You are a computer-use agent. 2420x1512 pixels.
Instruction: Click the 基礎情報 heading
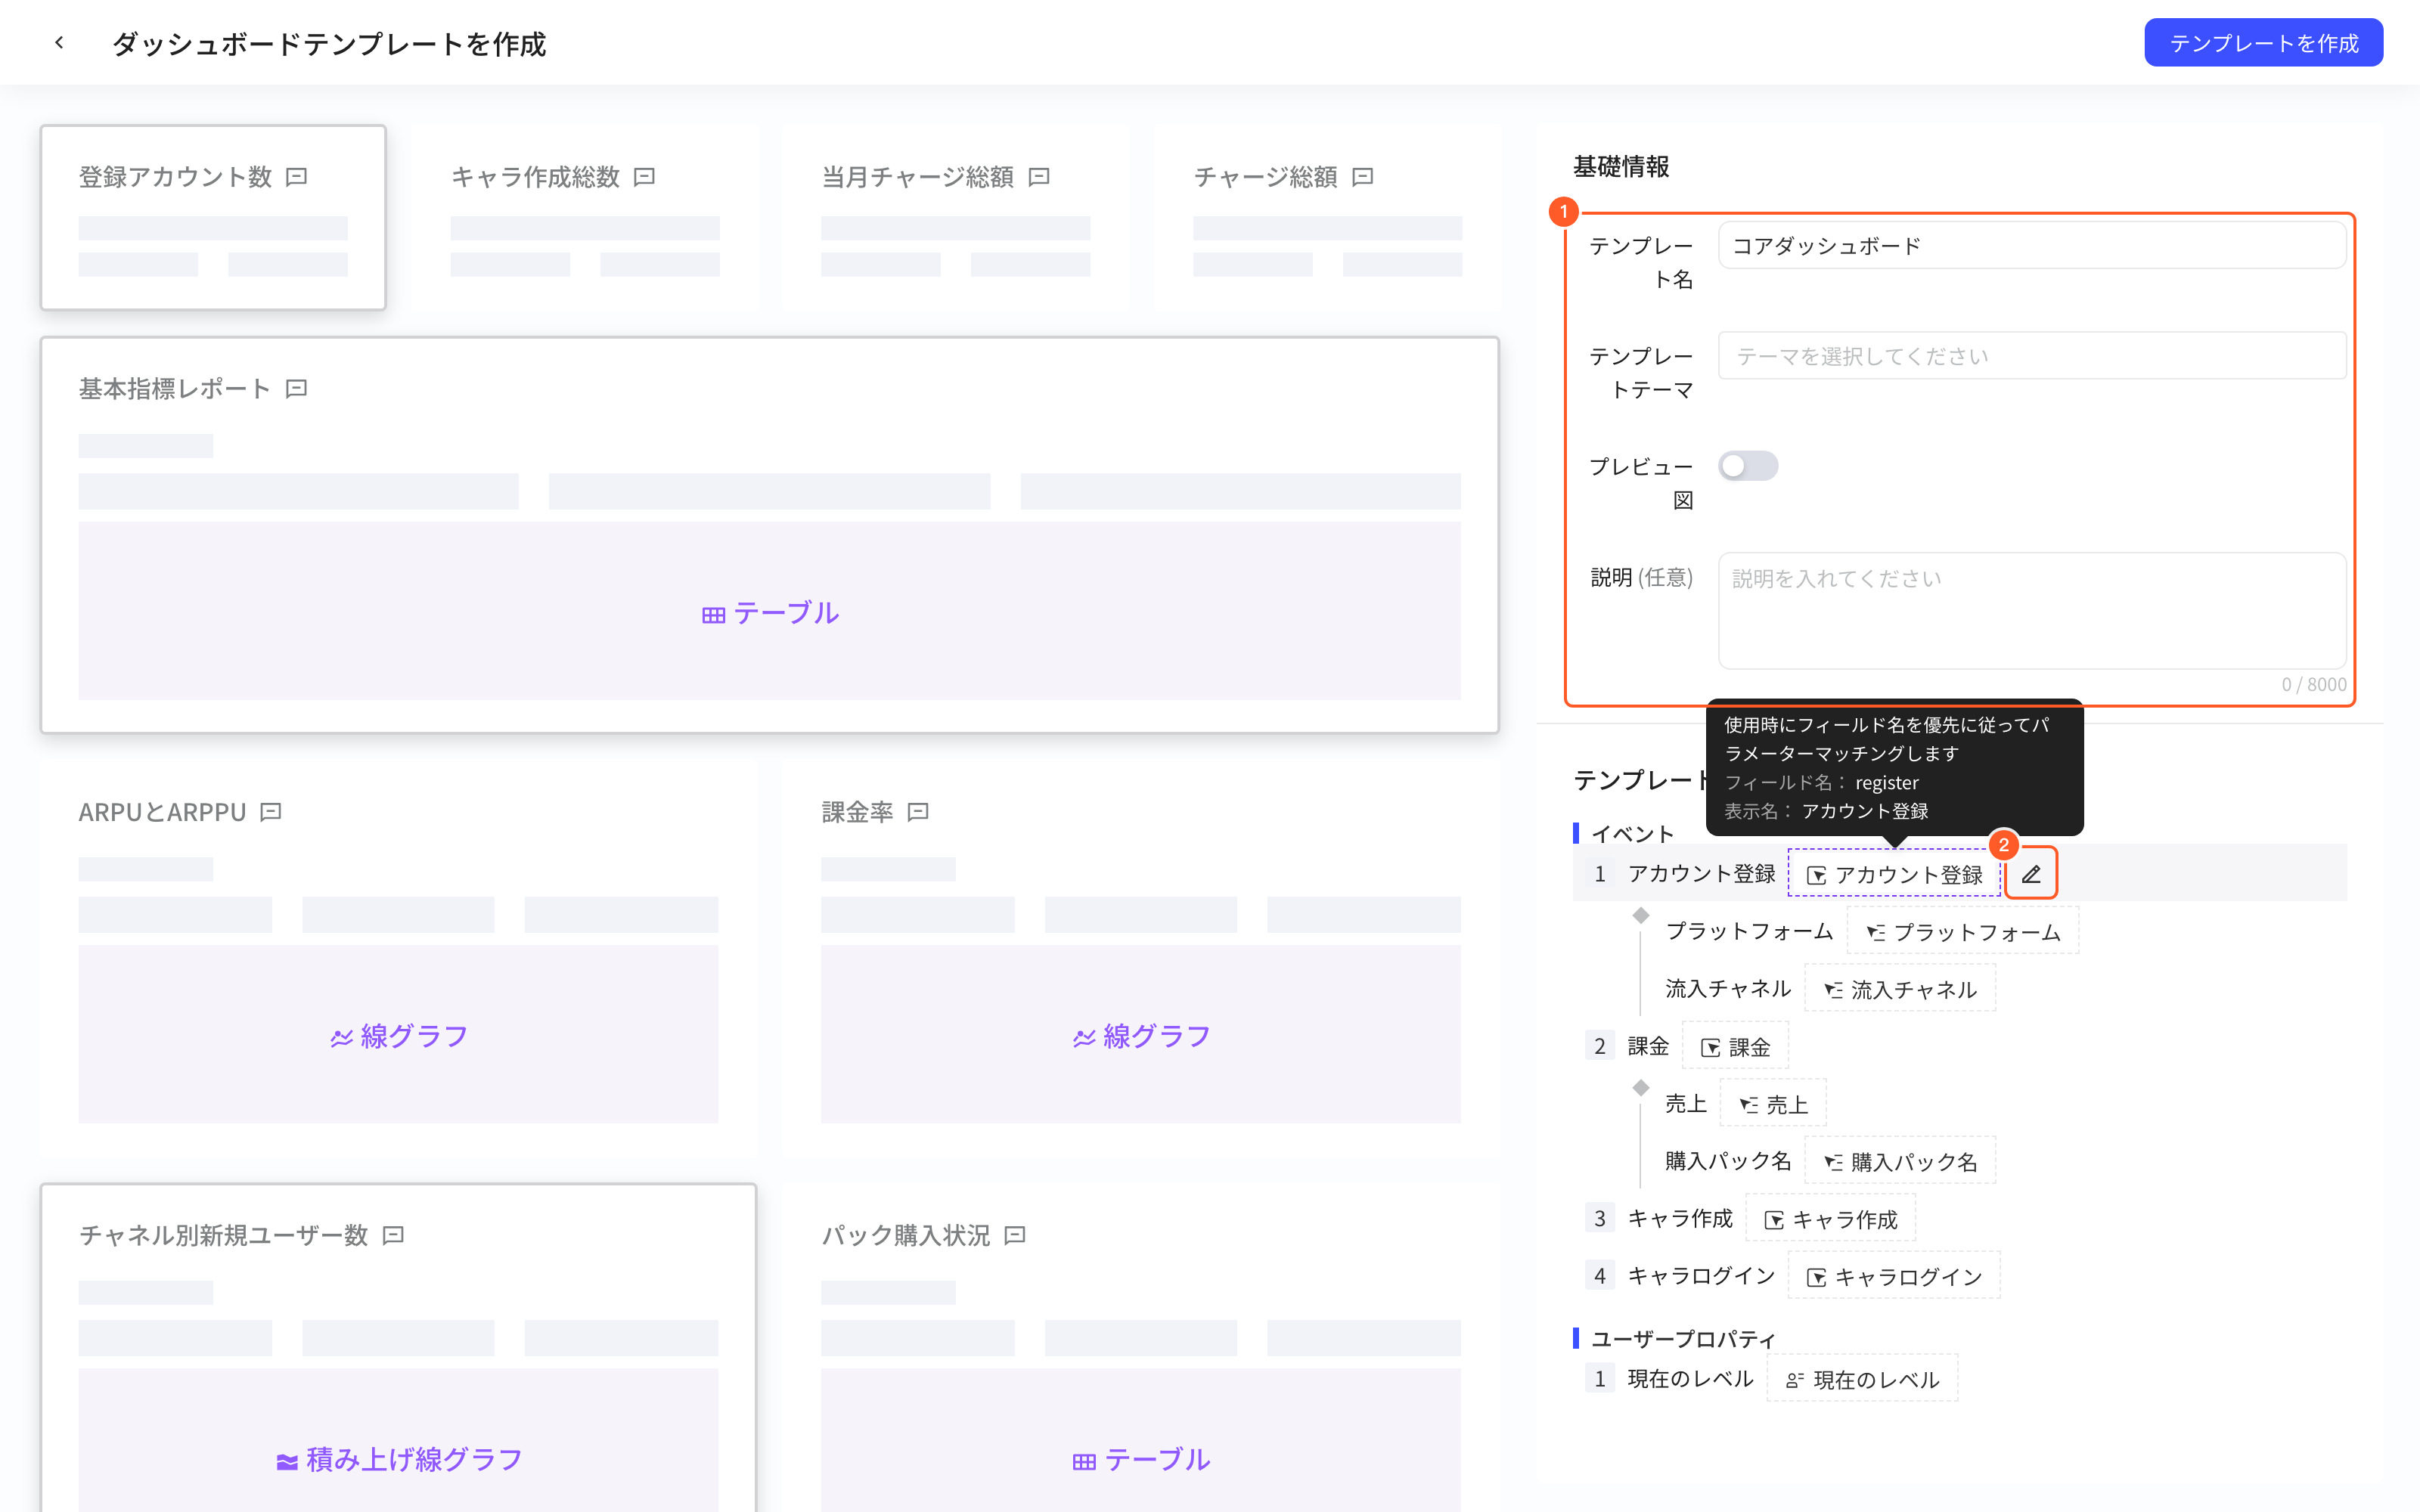click(1621, 166)
